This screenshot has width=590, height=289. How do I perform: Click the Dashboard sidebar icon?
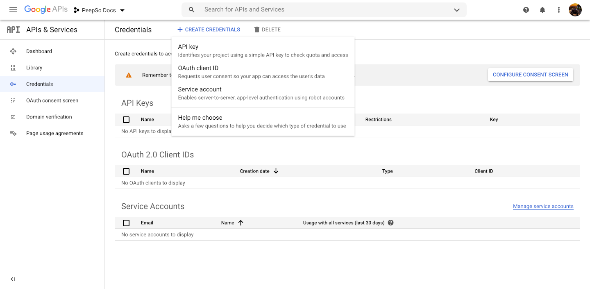pos(13,51)
